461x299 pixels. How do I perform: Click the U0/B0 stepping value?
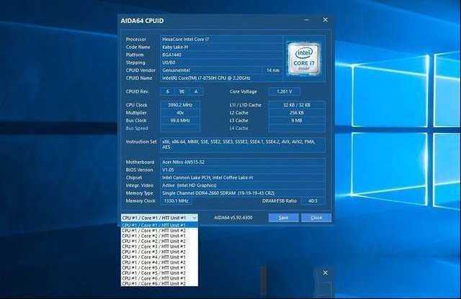(221, 63)
